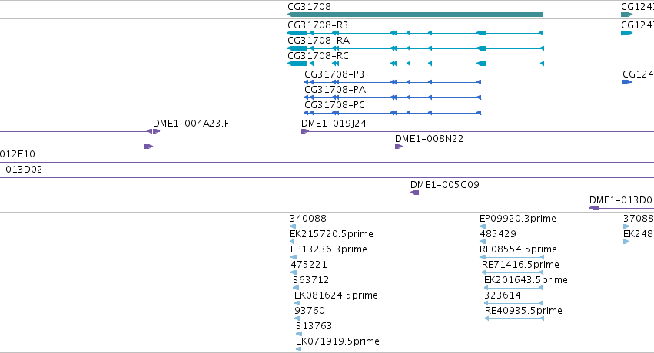Click the CG31708-RB transcript feature

coord(416,33)
